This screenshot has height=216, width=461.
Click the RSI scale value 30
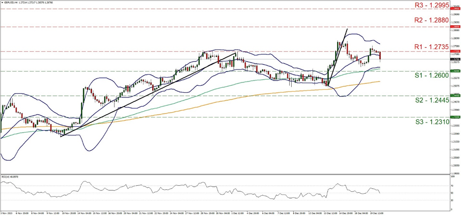tap(453, 200)
